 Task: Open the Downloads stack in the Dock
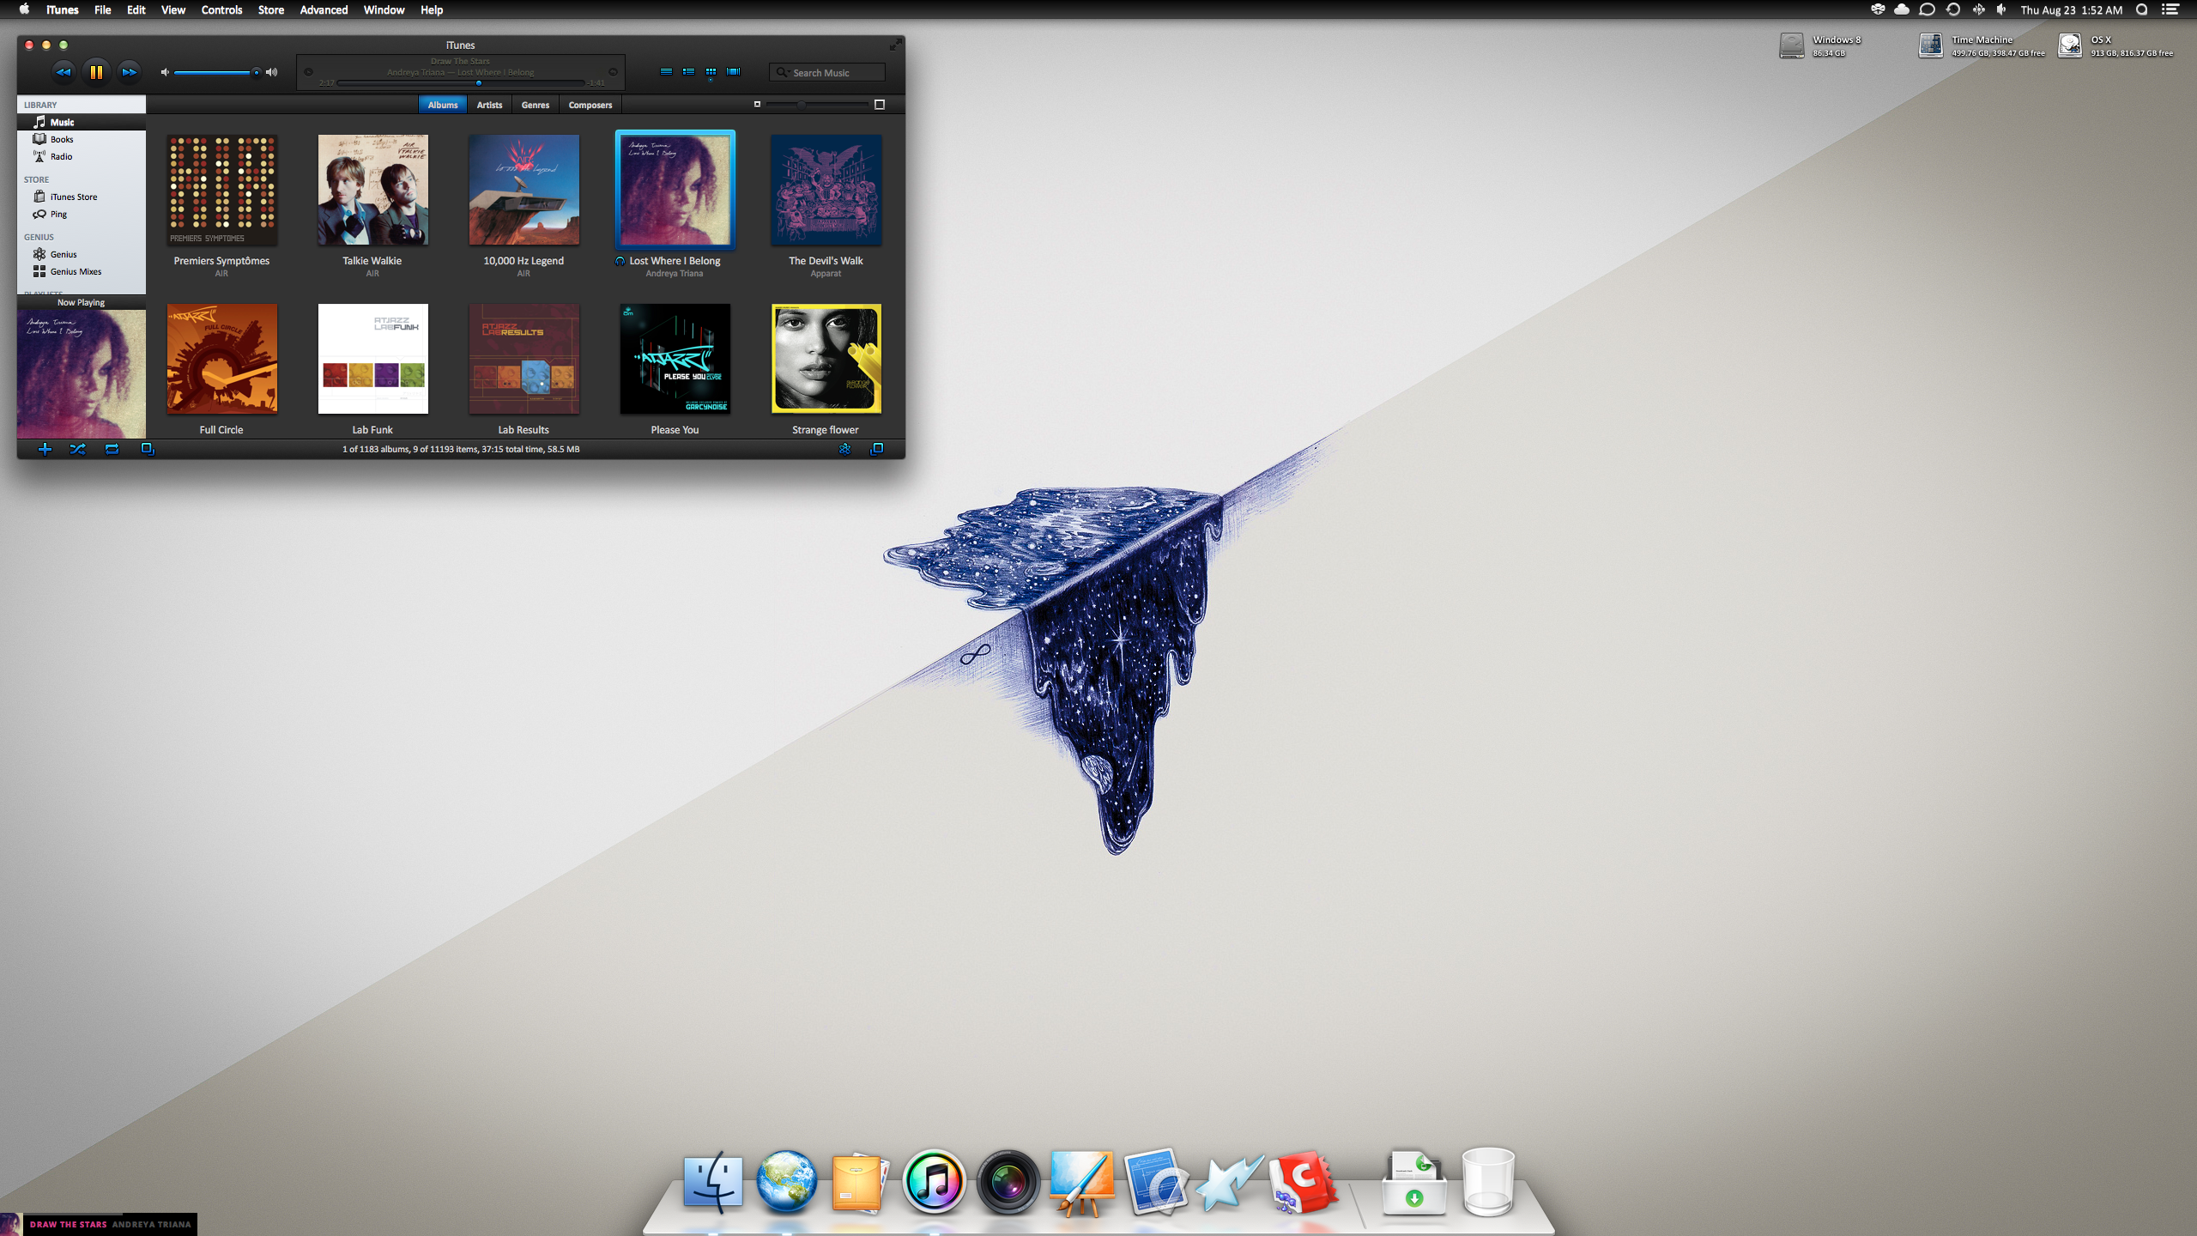(1414, 1182)
